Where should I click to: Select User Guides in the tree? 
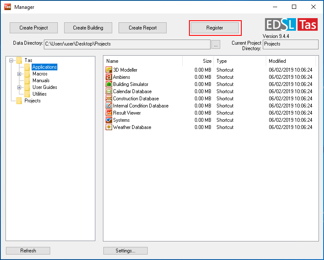coord(45,87)
